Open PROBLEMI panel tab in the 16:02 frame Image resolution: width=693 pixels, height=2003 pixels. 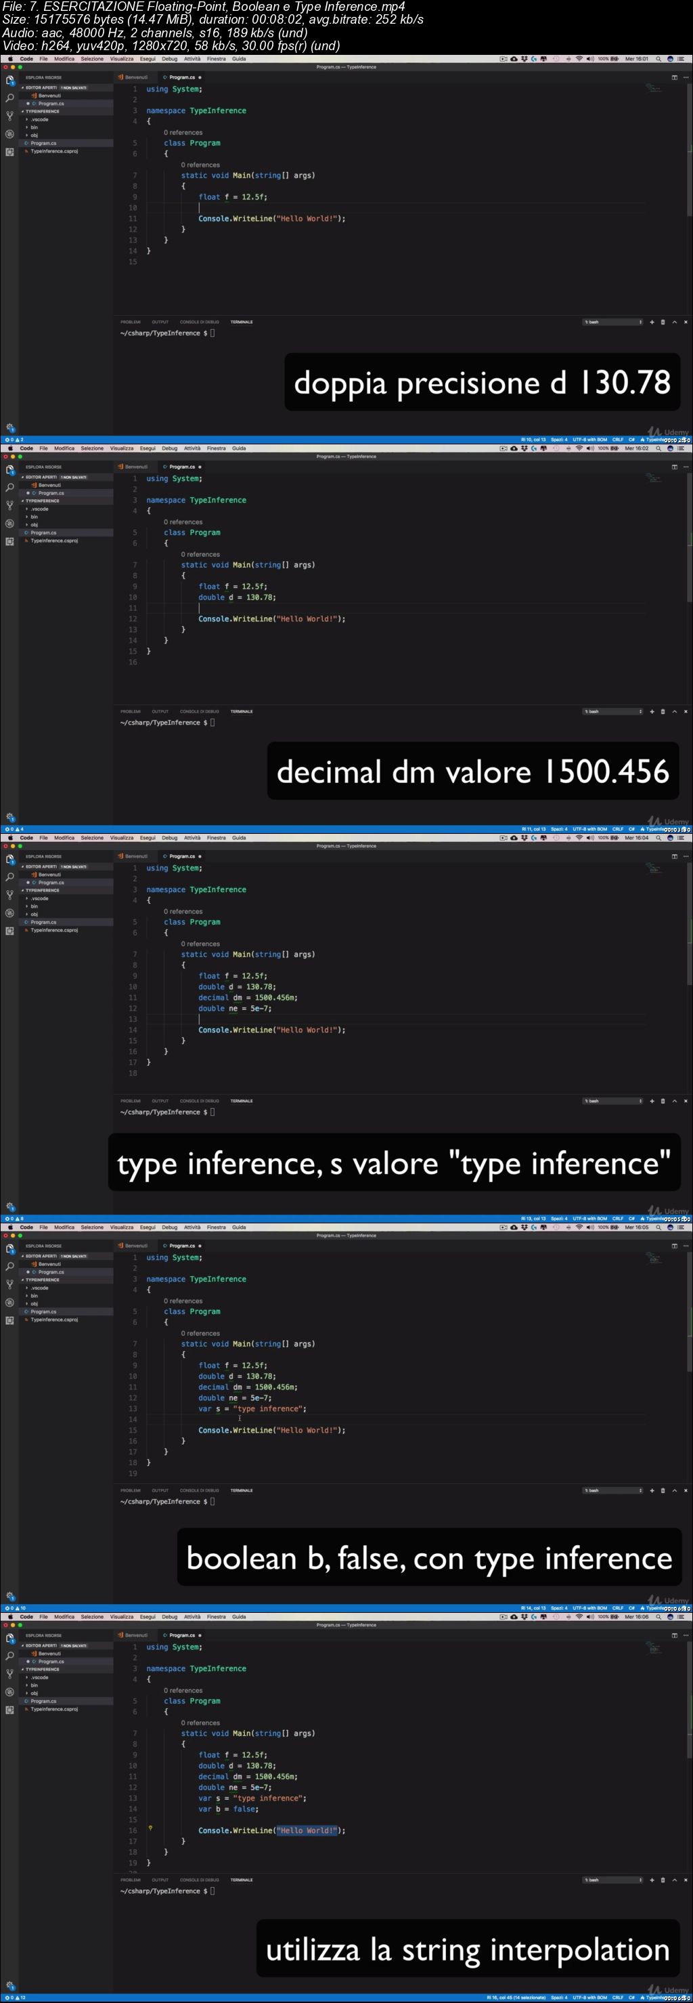coord(131,711)
